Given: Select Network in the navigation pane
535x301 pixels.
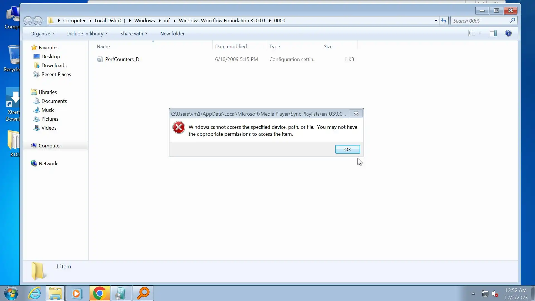Looking at the screenshot, I should [48, 164].
